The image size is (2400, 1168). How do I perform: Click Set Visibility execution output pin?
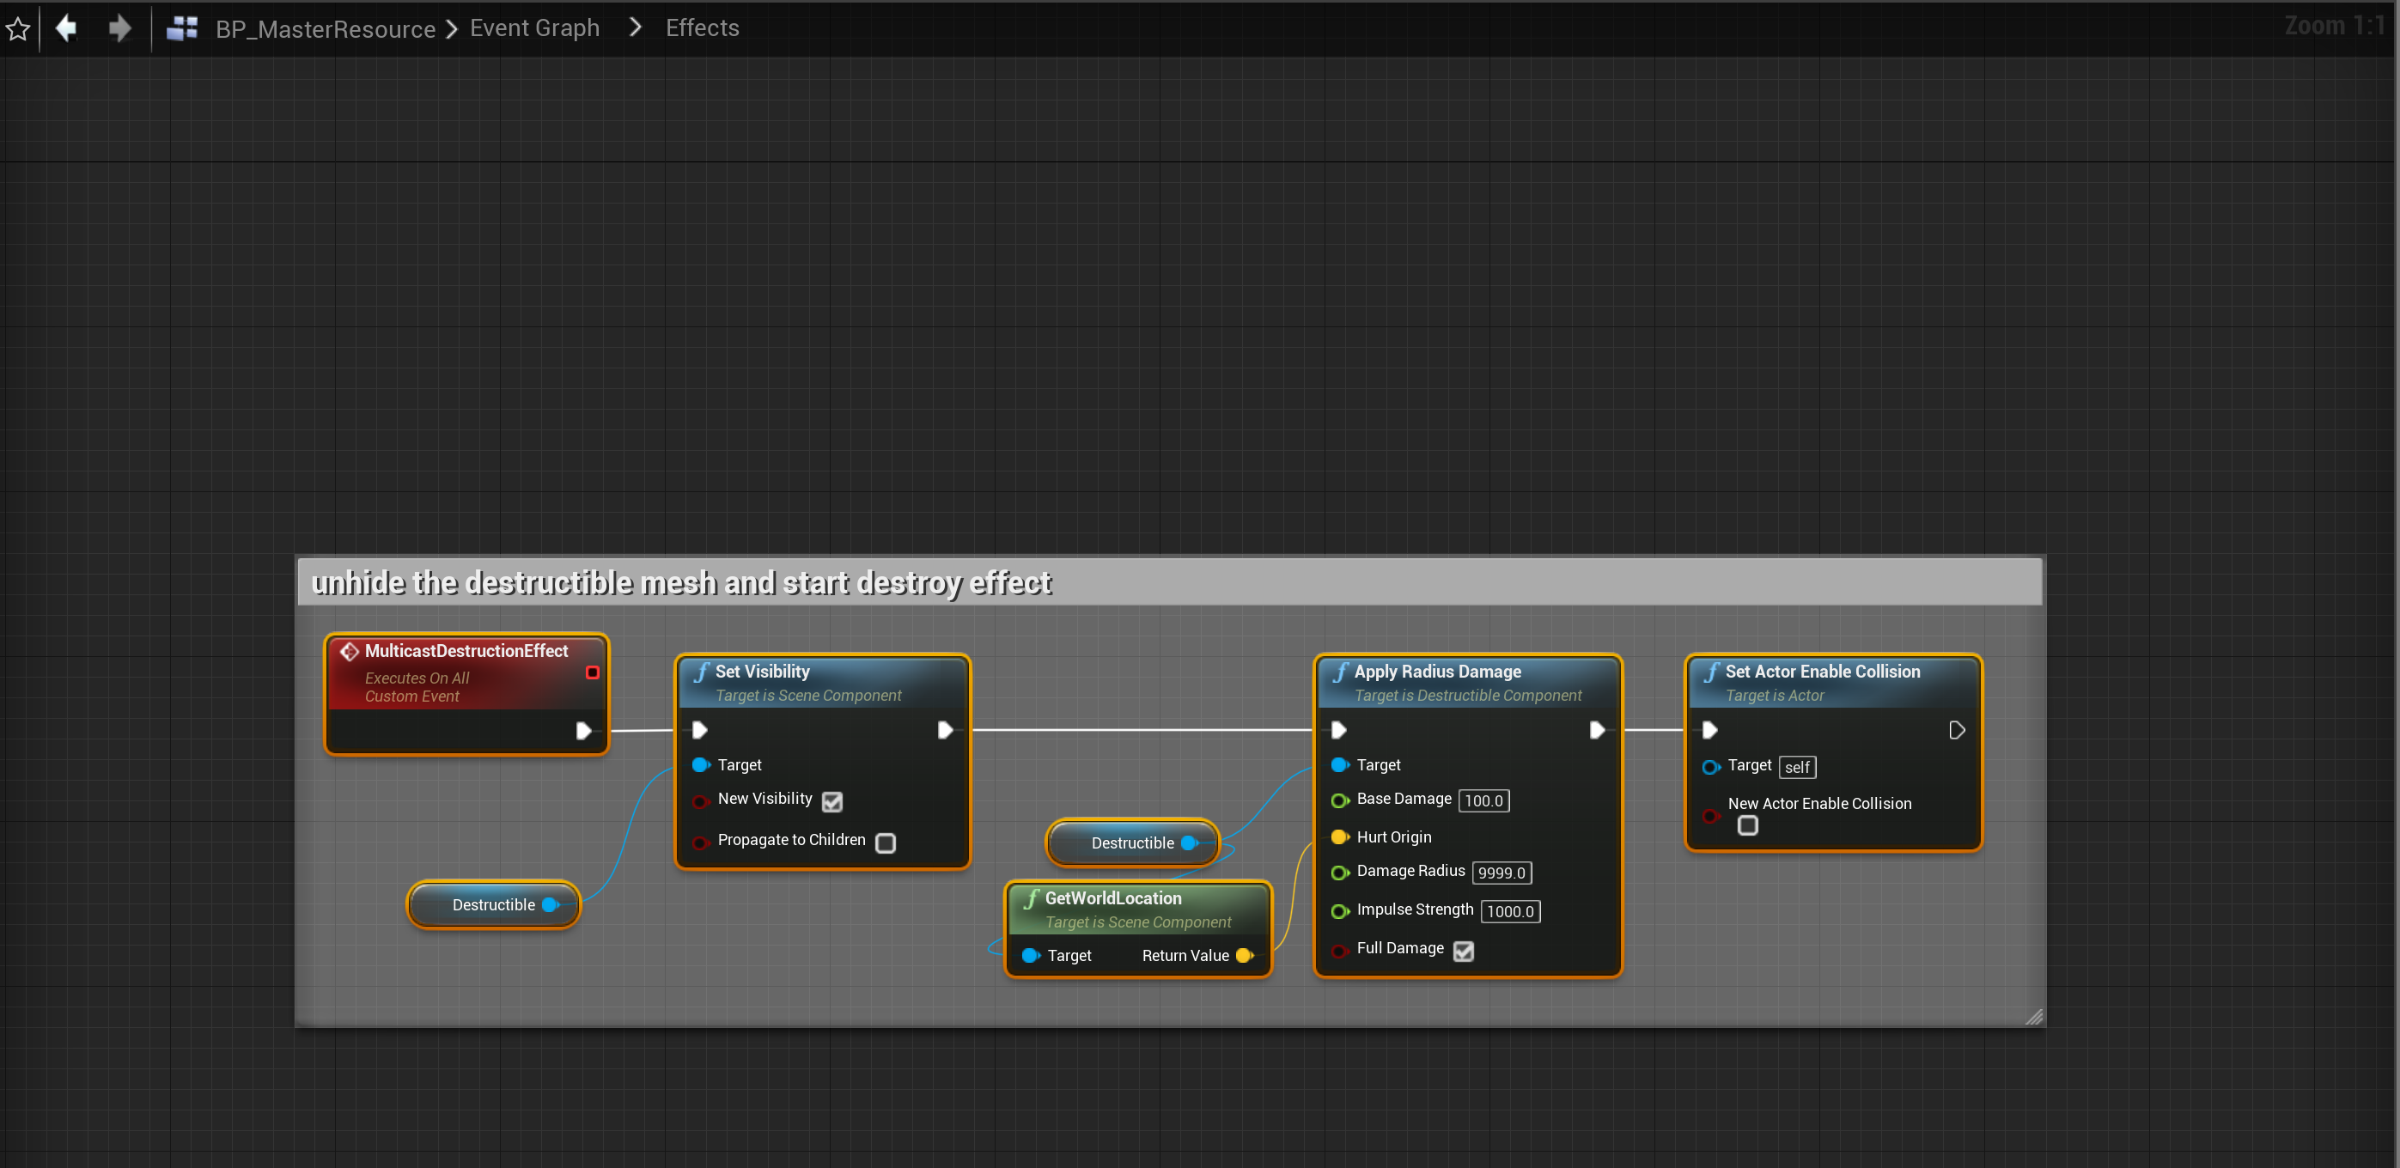[x=944, y=730]
